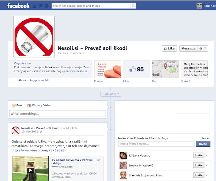The height and width of the screenshot is (181, 216).
Task: Open Slavimir Stojanovic Futro's profile photo
Action: (x=123, y=175)
